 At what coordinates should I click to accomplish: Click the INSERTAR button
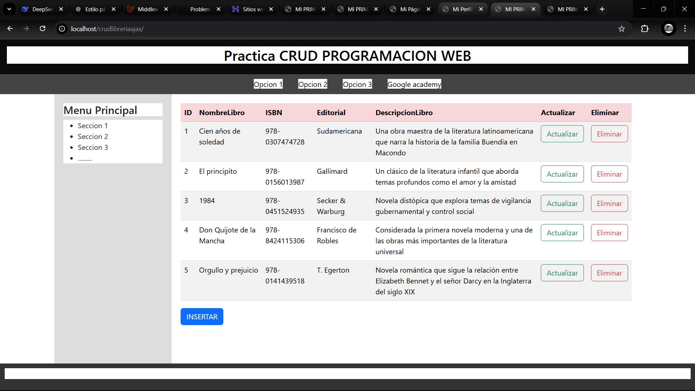202,316
